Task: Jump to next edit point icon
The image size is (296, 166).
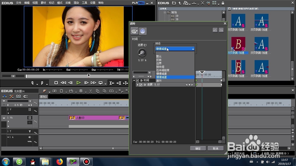Action: pos(119,83)
